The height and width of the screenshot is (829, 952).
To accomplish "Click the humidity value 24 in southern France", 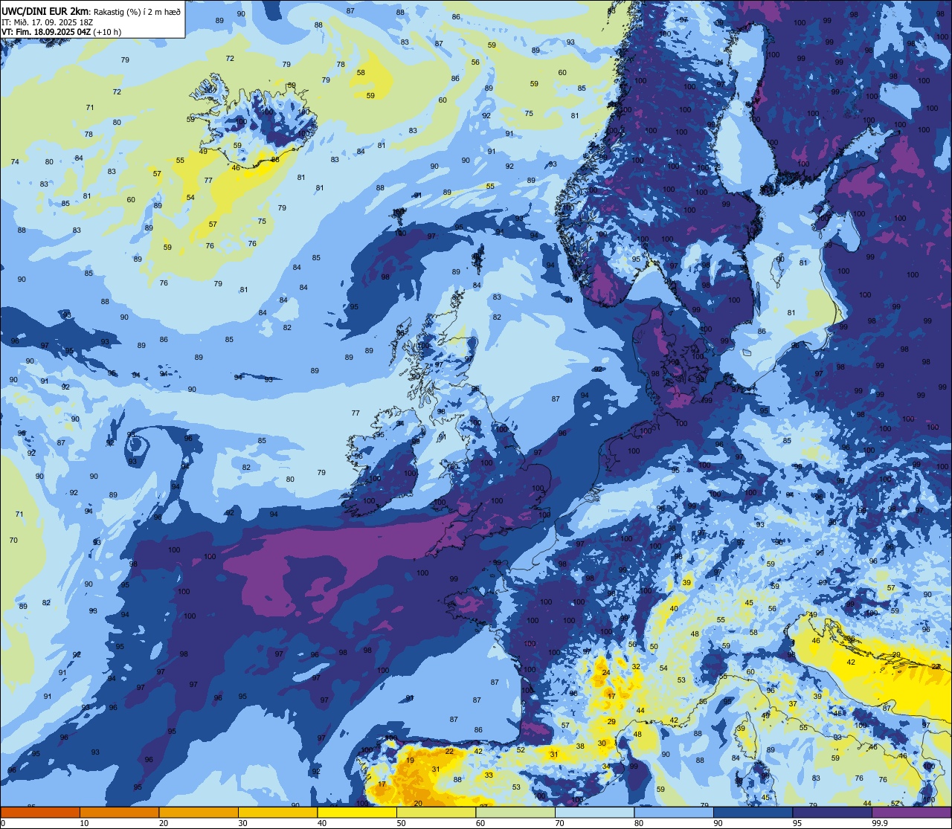I will pos(606,673).
